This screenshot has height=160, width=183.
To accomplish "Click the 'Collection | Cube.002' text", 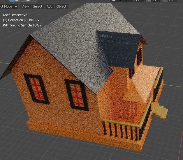I will click(x=24, y=20).
